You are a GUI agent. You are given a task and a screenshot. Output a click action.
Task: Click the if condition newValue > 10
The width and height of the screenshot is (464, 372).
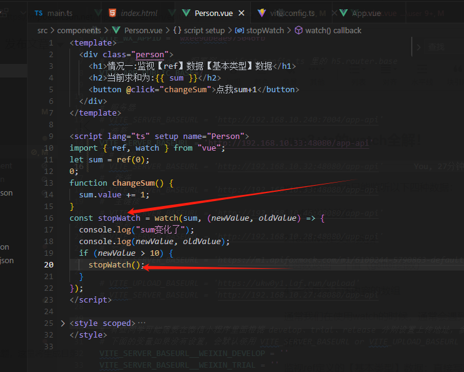click(128, 253)
